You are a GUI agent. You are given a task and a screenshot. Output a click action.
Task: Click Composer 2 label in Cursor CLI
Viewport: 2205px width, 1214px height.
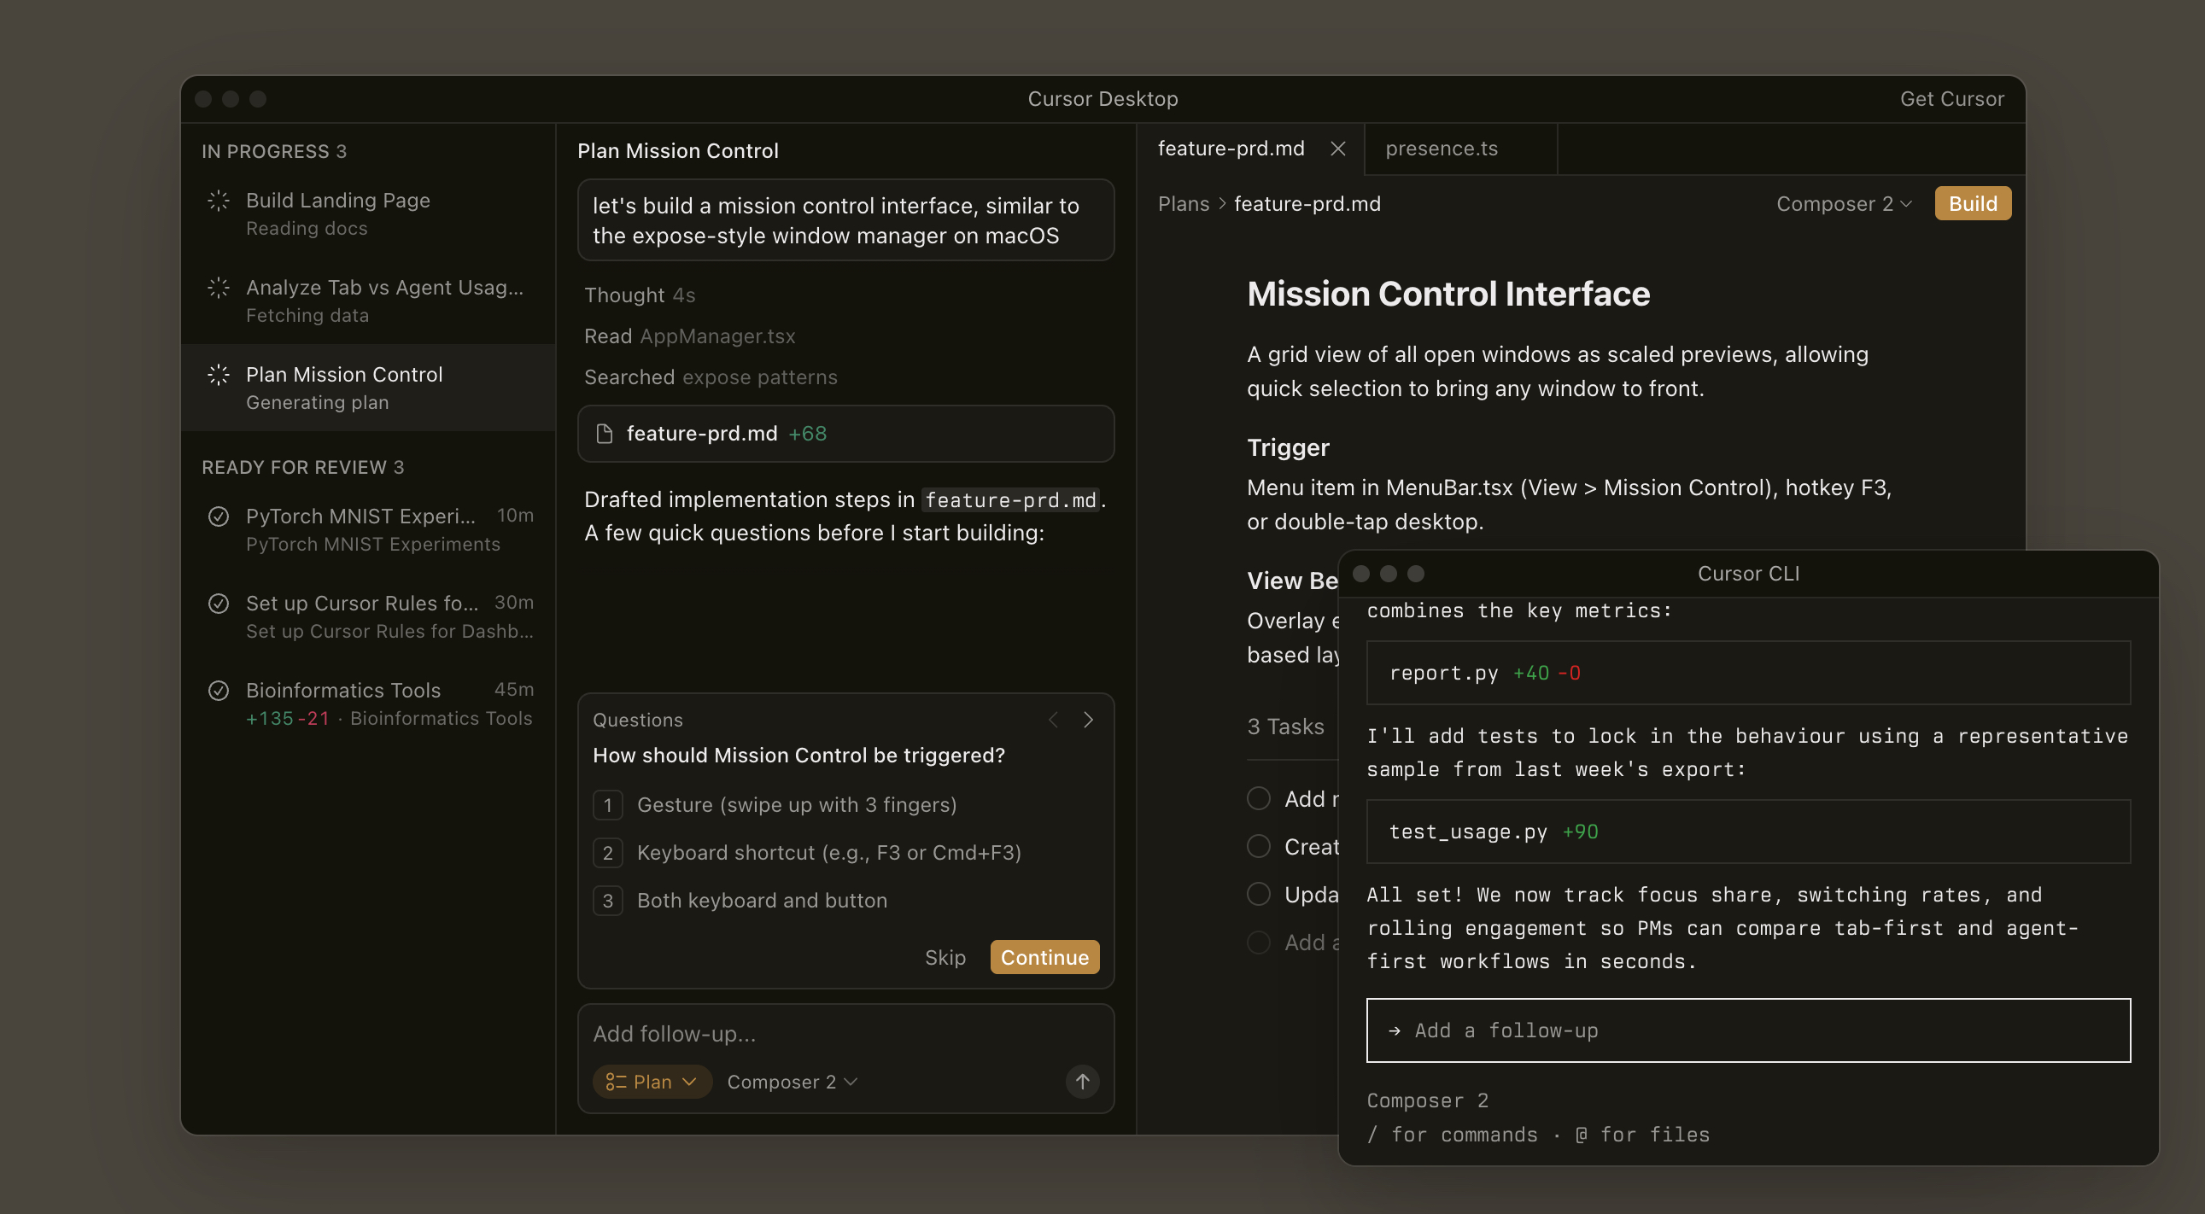click(1428, 1100)
